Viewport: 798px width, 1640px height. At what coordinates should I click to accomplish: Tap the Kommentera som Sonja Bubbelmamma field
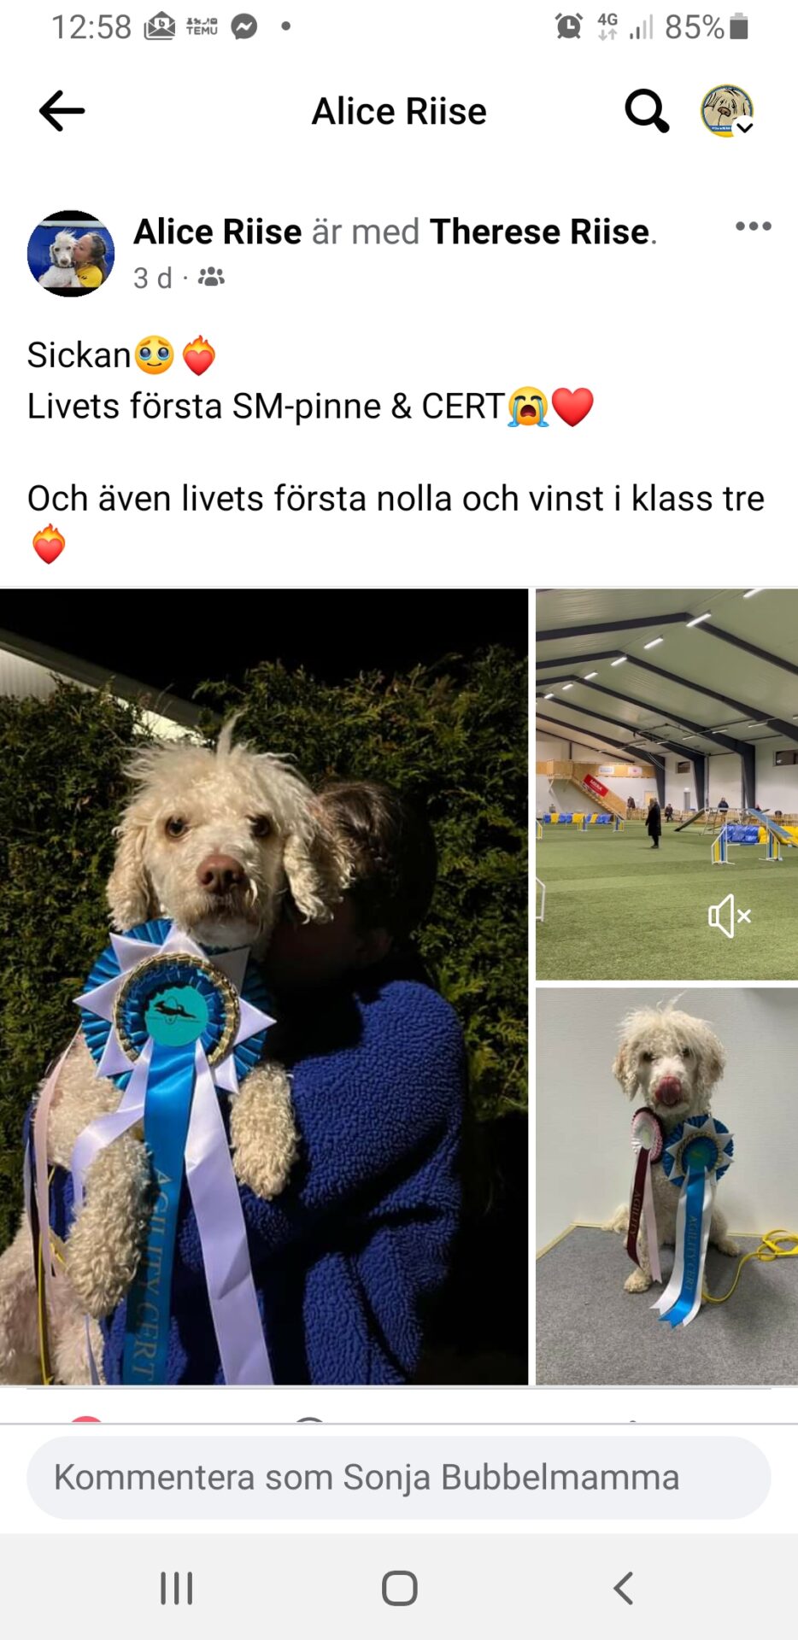pos(399,1478)
